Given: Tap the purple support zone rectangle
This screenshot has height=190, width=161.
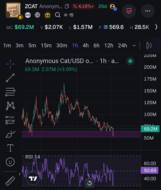Looking at the screenshot, I should (81, 134).
